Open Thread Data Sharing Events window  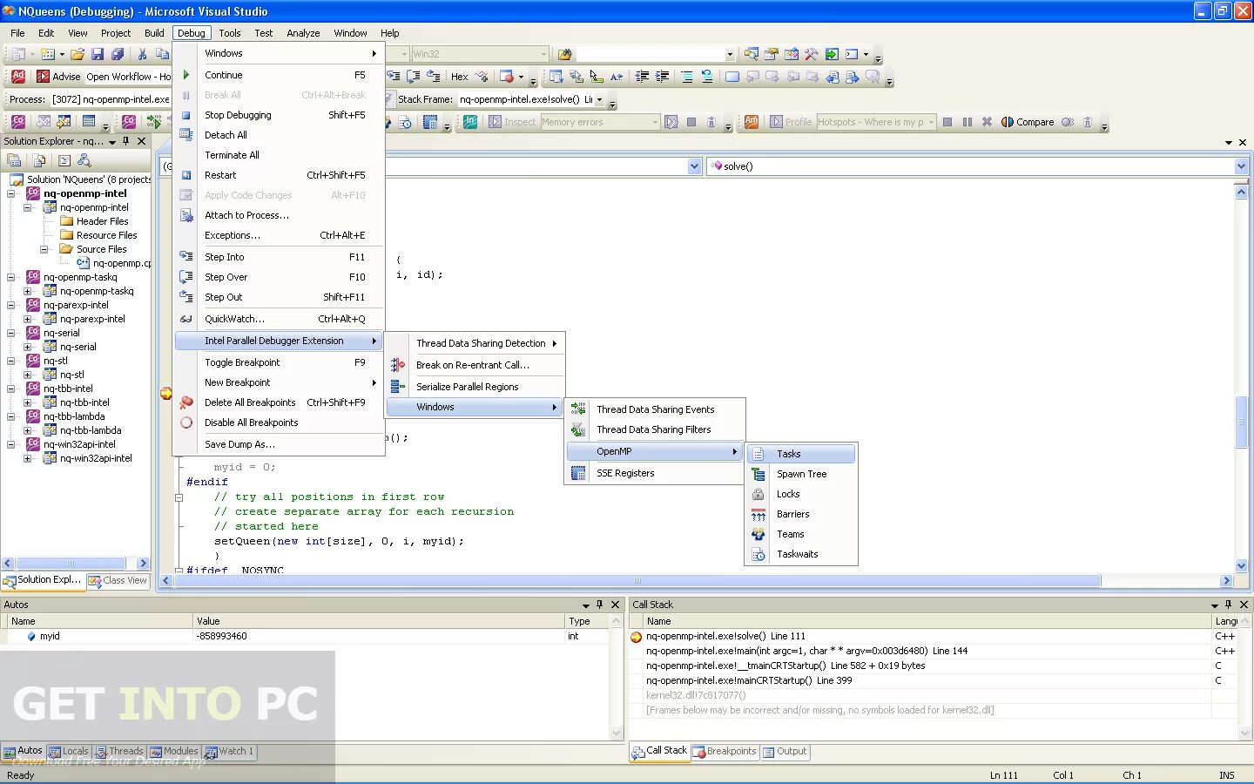pos(655,409)
